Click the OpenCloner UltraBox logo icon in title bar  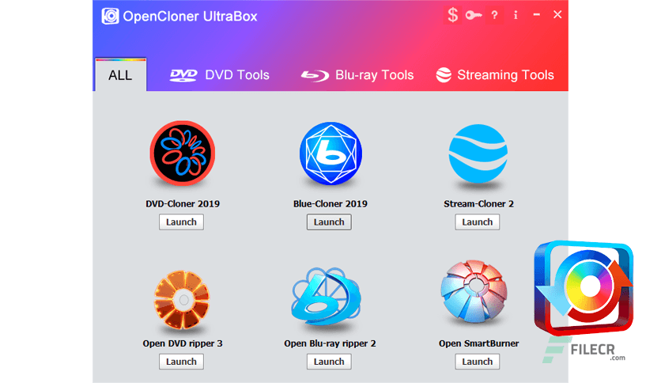pos(110,16)
